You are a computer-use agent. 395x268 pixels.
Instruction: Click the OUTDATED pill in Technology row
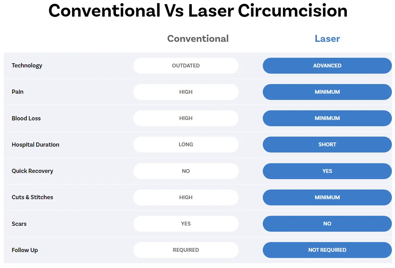[x=186, y=66]
